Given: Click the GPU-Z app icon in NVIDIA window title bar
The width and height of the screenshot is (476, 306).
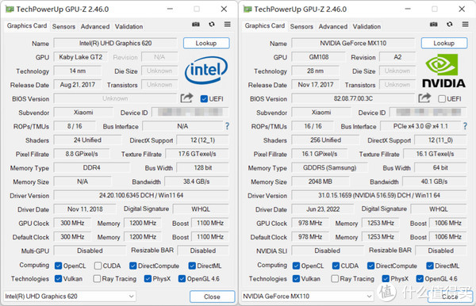Looking at the screenshot, I should 248,9.
